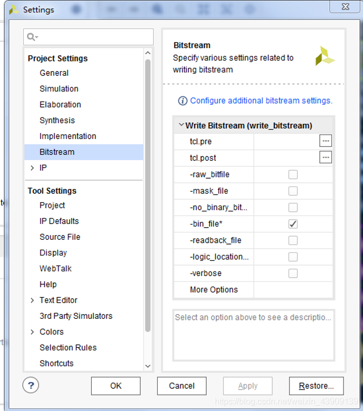This screenshot has width=363, height=411.
Task: Toggle the -no_binary_bitfile checkbox
Action: [x=293, y=207]
